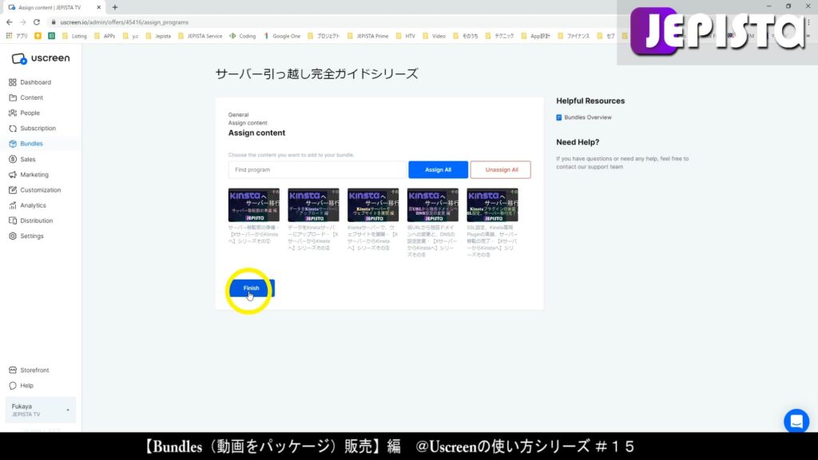Viewport: 818px width, 460px height.
Task: Click the Storefront shop icon
Action: point(13,371)
